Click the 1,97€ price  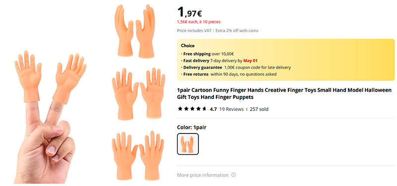point(190,12)
